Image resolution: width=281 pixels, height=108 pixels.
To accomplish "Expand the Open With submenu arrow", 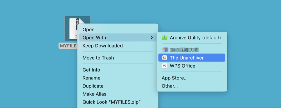I will 152,38.
